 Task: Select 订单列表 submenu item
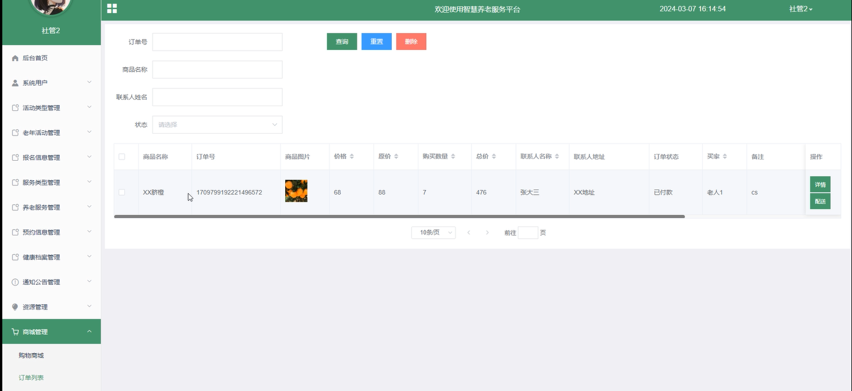[52, 378]
